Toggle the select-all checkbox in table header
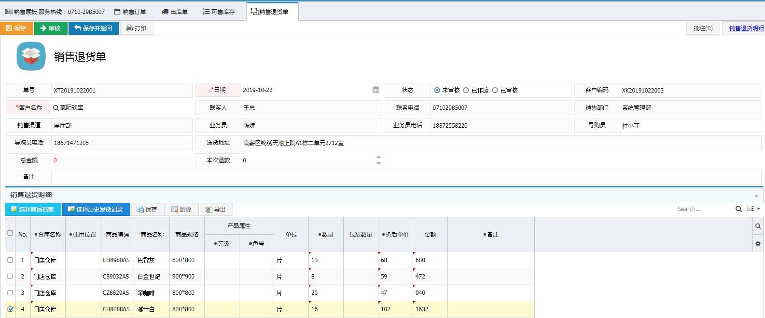Viewport: 765px width, 318px height. 10,233
